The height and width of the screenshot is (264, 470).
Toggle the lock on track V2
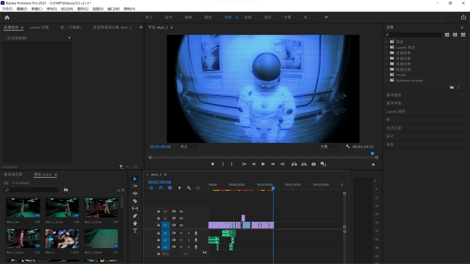tap(159, 218)
